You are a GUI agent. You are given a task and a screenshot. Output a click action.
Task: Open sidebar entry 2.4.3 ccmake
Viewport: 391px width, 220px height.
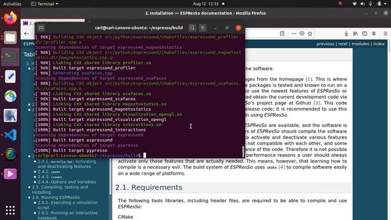pyautogui.click(x=49, y=177)
